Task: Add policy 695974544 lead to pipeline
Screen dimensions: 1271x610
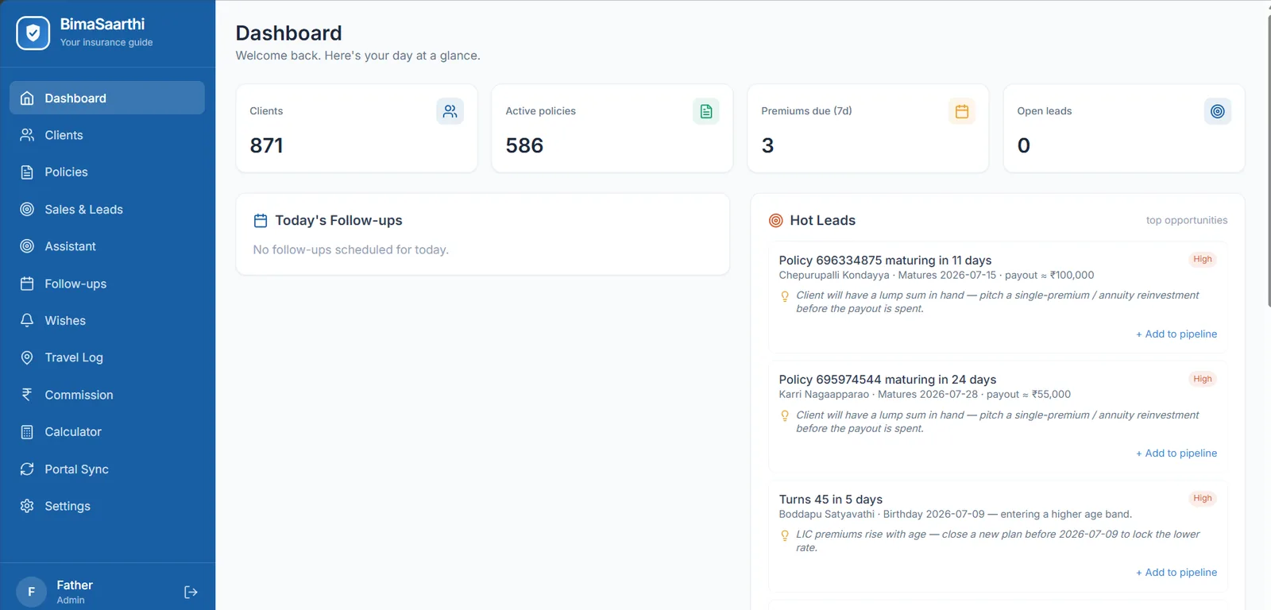Action: pos(1176,453)
